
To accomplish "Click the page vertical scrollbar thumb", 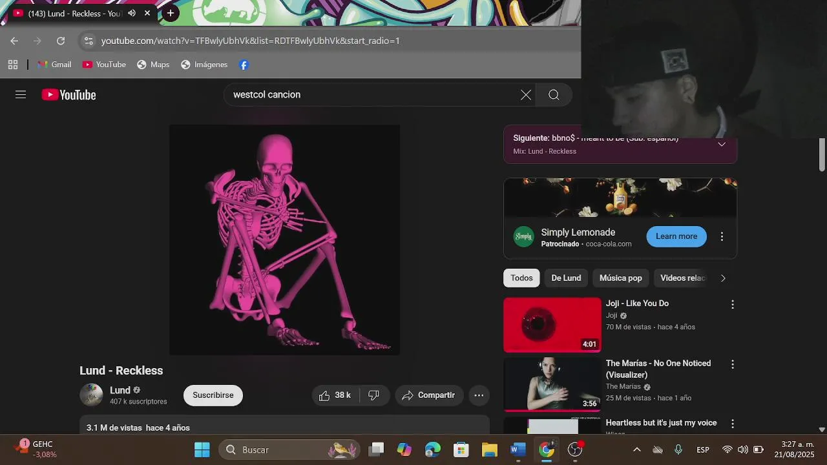I will pyautogui.click(x=822, y=155).
